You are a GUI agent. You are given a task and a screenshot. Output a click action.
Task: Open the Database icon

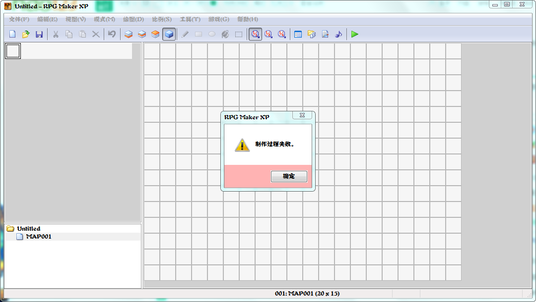click(x=298, y=34)
